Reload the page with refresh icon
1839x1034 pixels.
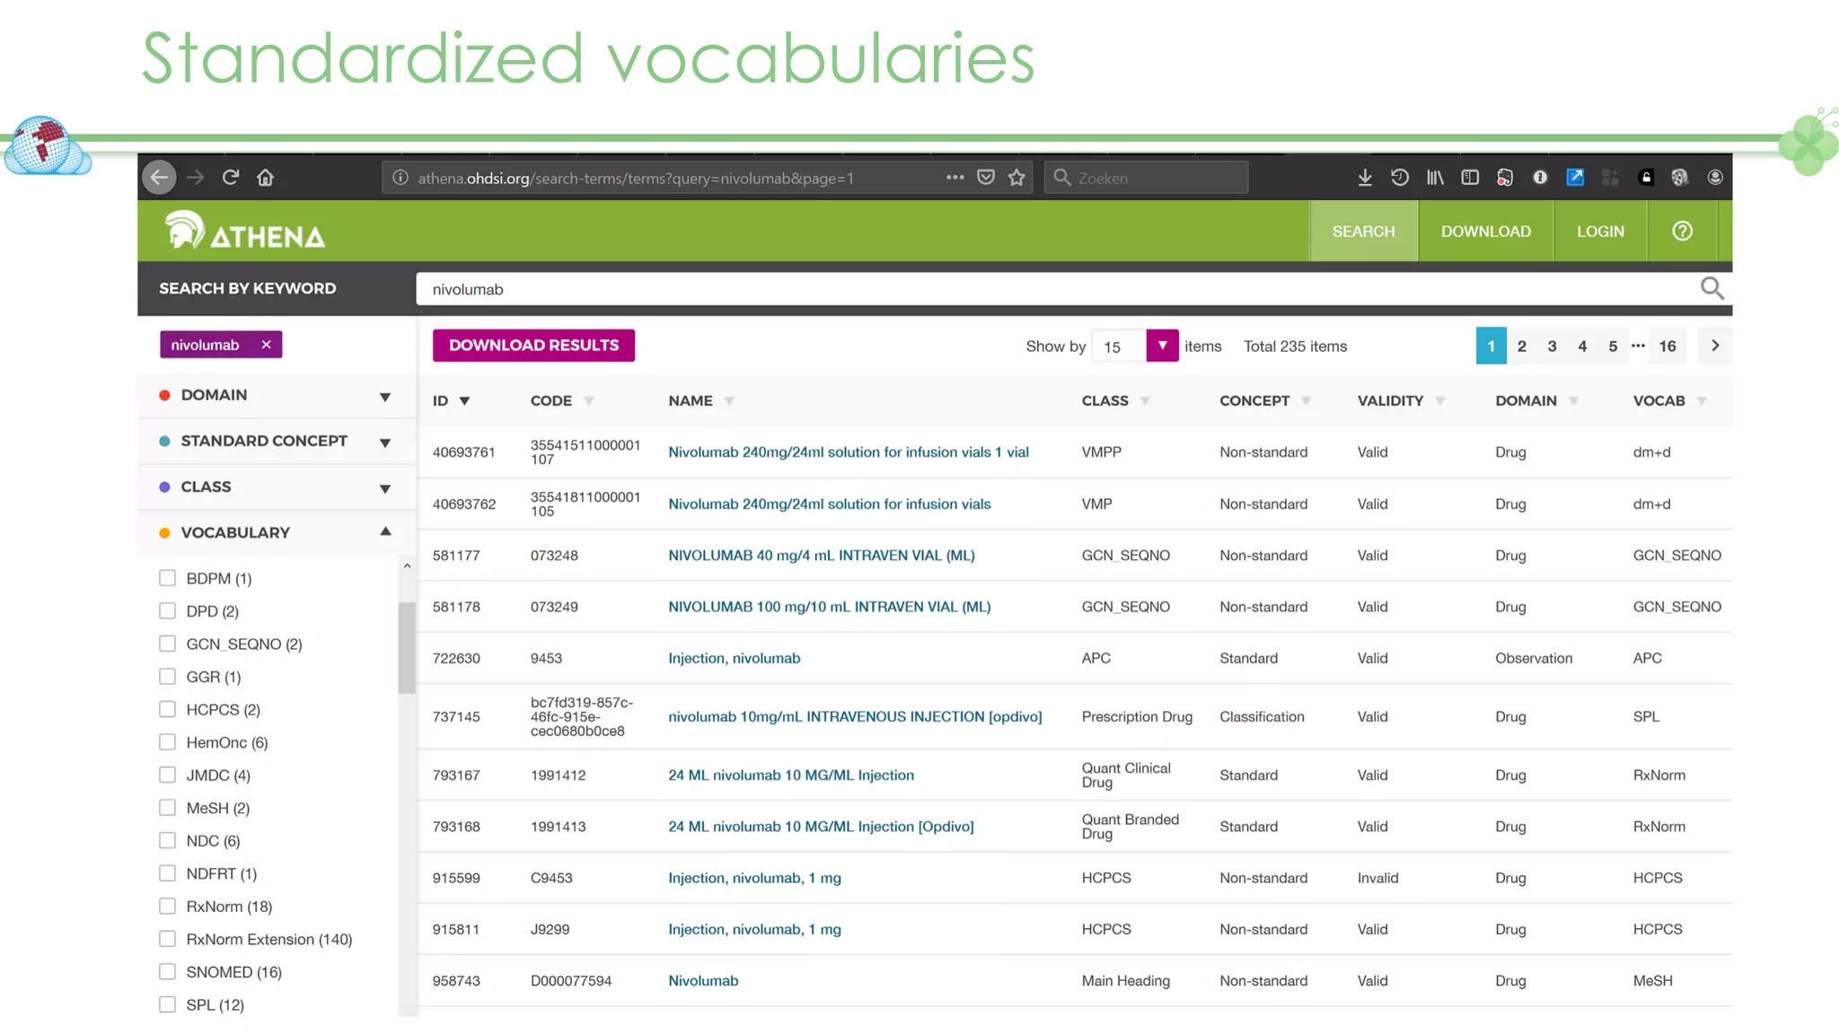click(231, 177)
